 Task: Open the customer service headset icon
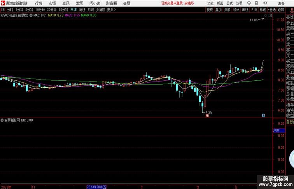(249, 3)
